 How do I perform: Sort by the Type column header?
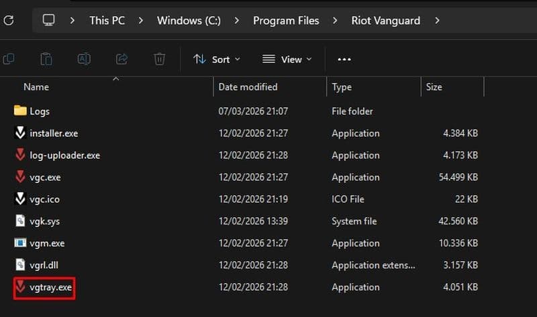[x=342, y=87]
